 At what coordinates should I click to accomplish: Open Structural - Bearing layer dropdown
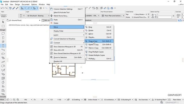(38, 16)
